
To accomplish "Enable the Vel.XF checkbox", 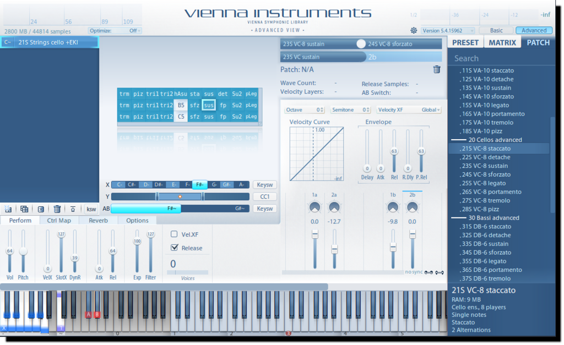I will (x=174, y=234).
